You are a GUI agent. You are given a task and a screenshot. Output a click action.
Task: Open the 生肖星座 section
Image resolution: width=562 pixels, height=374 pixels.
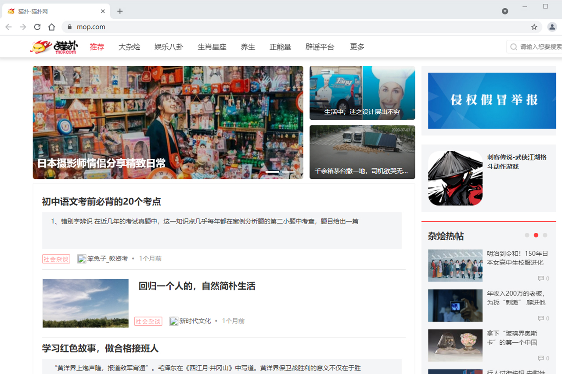point(212,47)
